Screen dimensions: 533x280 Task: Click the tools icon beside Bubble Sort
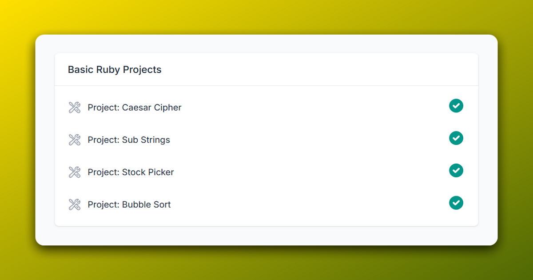point(75,204)
